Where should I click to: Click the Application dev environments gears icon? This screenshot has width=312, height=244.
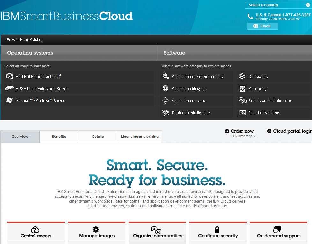click(x=166, y=76)
